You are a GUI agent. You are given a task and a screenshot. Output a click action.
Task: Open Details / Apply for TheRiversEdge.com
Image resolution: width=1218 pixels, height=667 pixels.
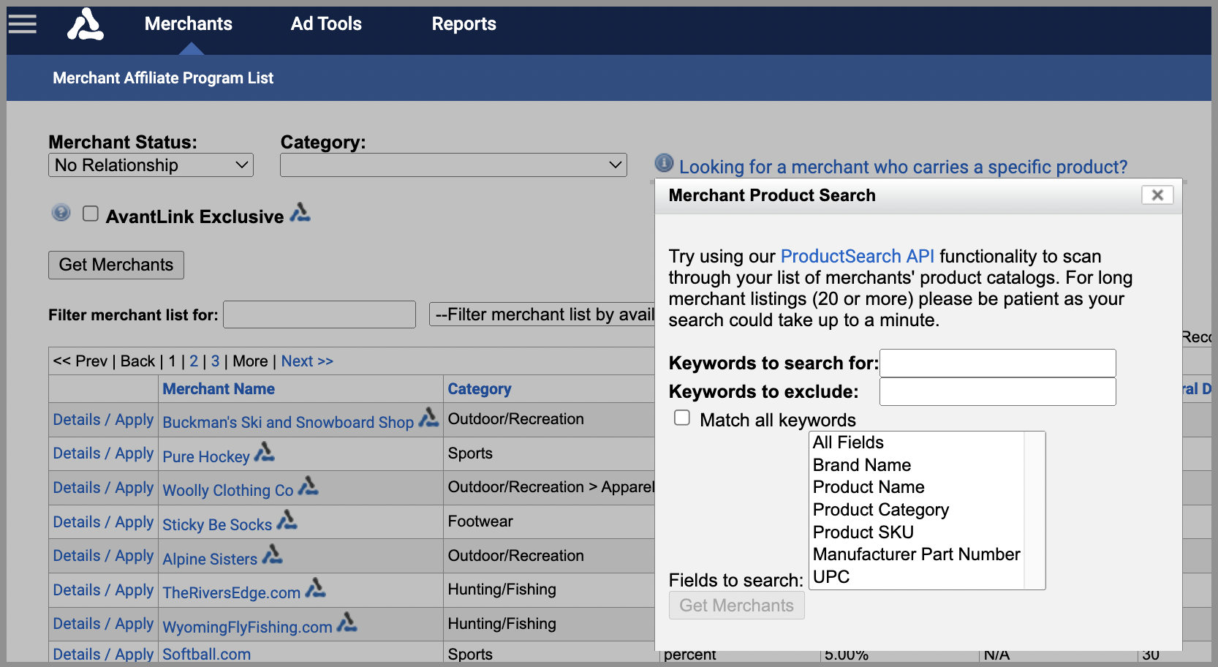pyautogui.click(x=103, y=590)
